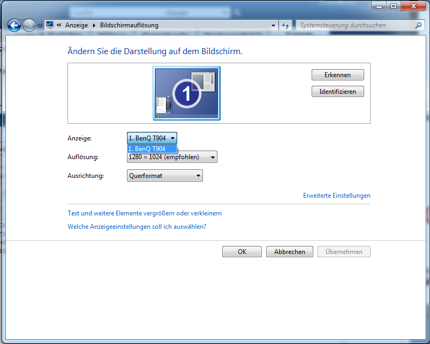Open the Auflösung resolution dropdown

(172, 157)
